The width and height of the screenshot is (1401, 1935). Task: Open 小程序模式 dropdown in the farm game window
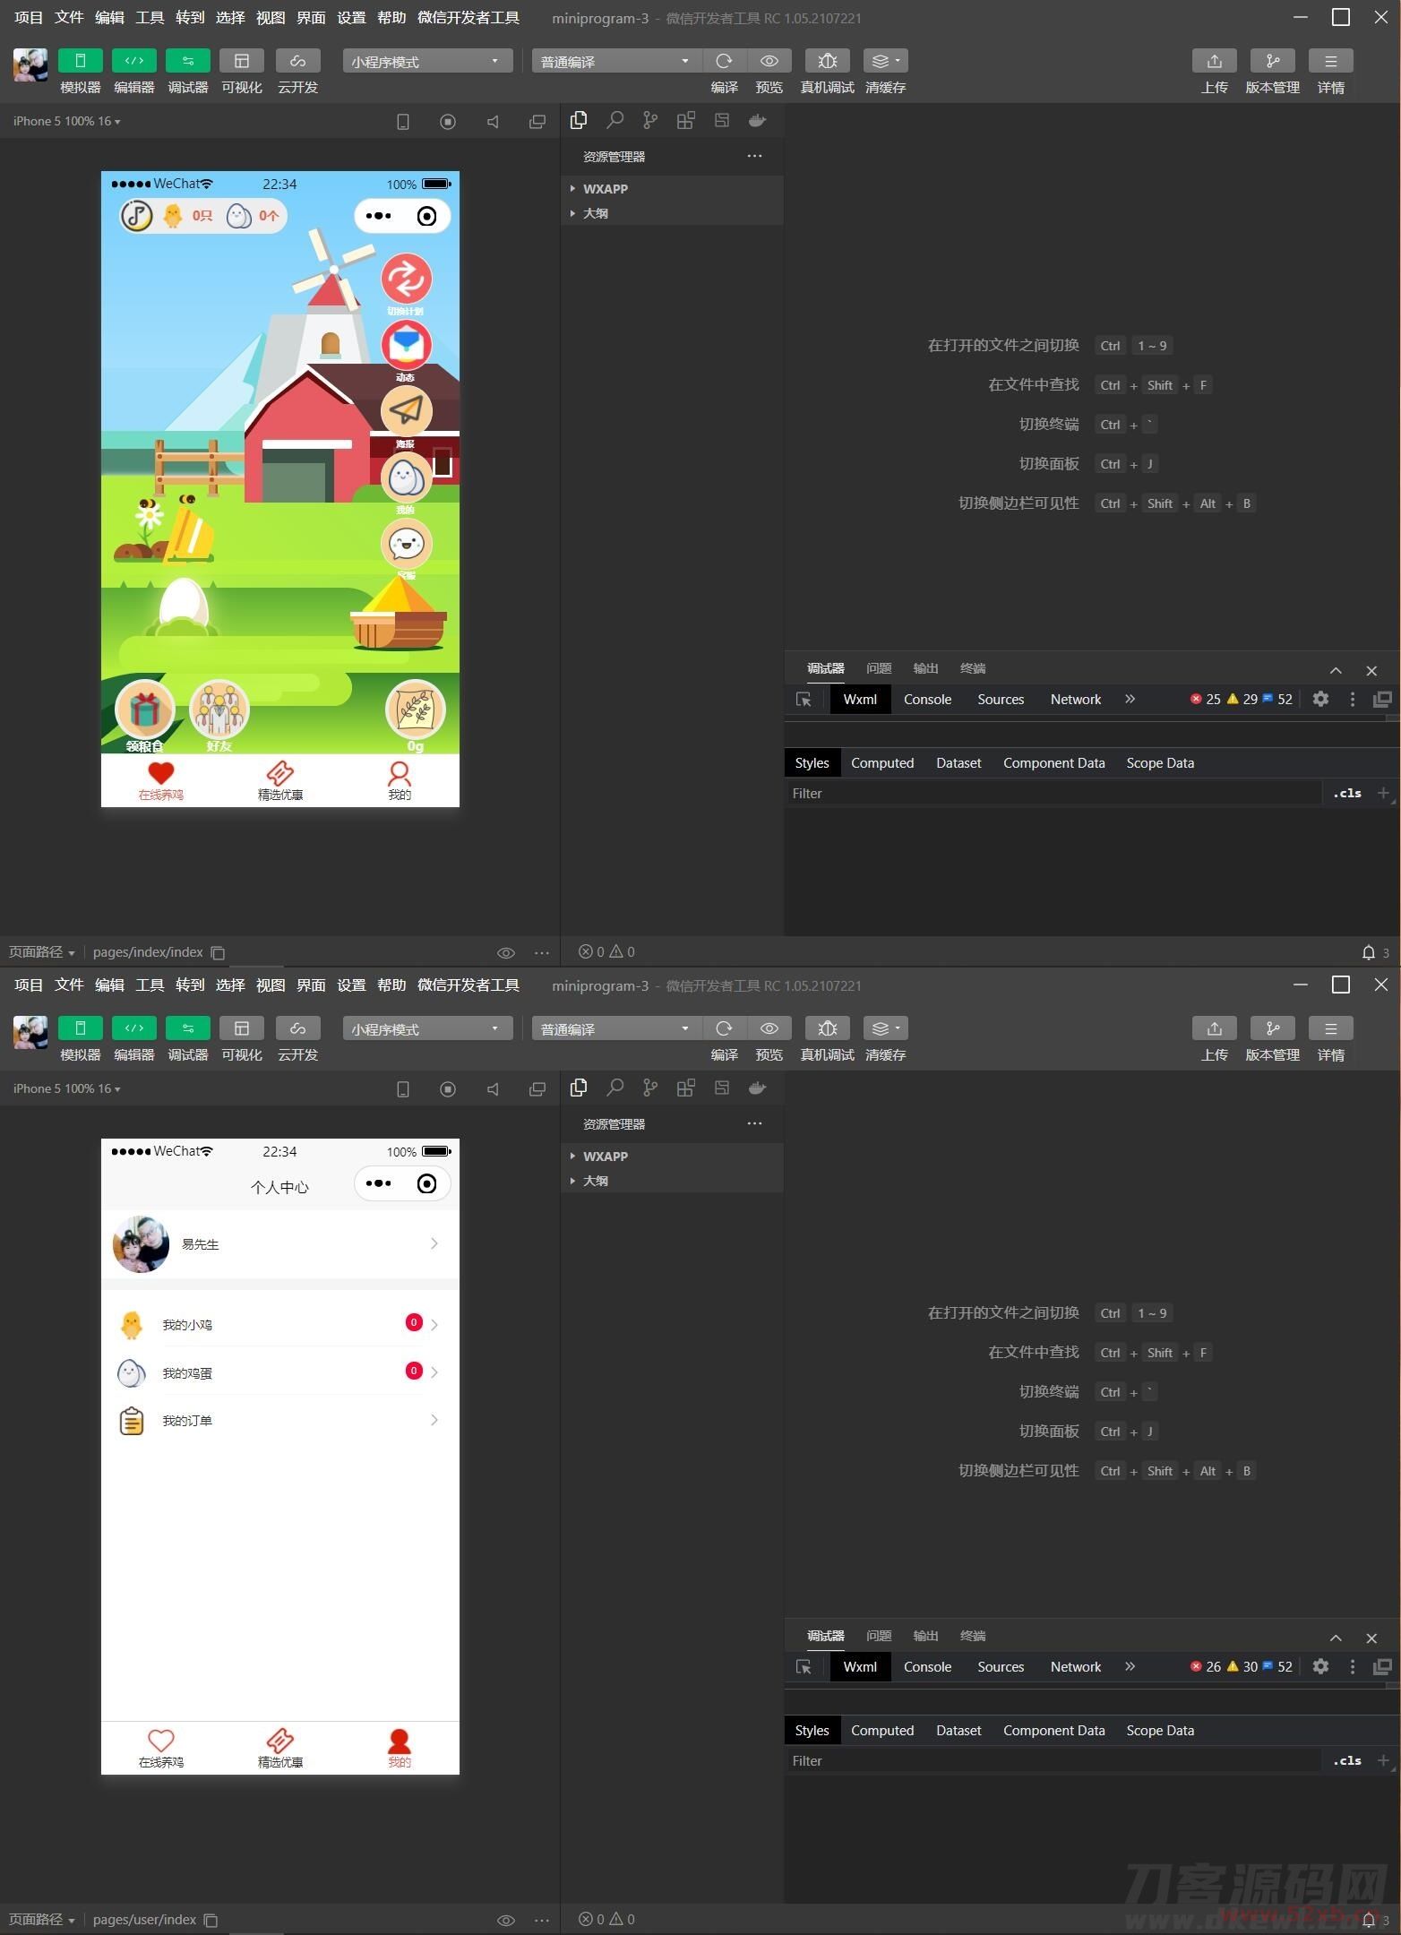coord(426,61)
